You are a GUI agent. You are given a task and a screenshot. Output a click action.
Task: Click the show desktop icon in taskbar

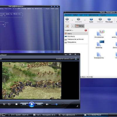(x=4, y=115)
